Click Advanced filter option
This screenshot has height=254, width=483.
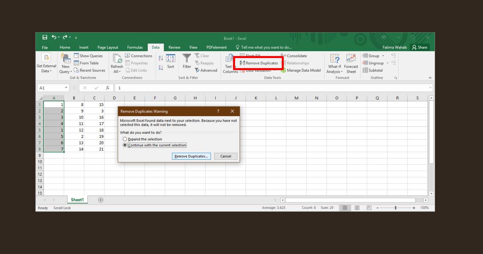206,71
